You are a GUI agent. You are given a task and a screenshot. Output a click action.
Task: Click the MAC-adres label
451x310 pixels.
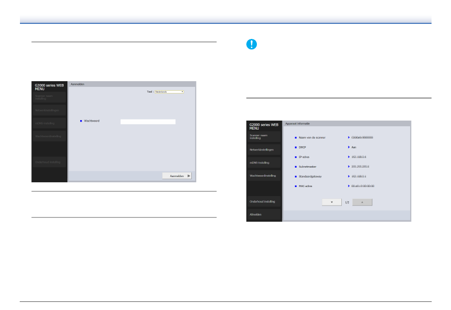[x=305, y=186]
